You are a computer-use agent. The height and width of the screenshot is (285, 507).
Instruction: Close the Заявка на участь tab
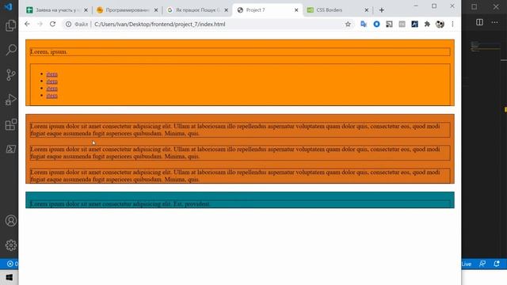pos(86,10)
